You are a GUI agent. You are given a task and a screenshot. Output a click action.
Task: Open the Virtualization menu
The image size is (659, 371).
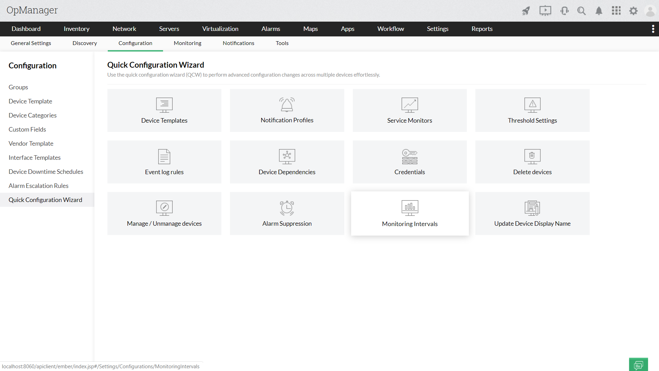click(x=220, y=29)
